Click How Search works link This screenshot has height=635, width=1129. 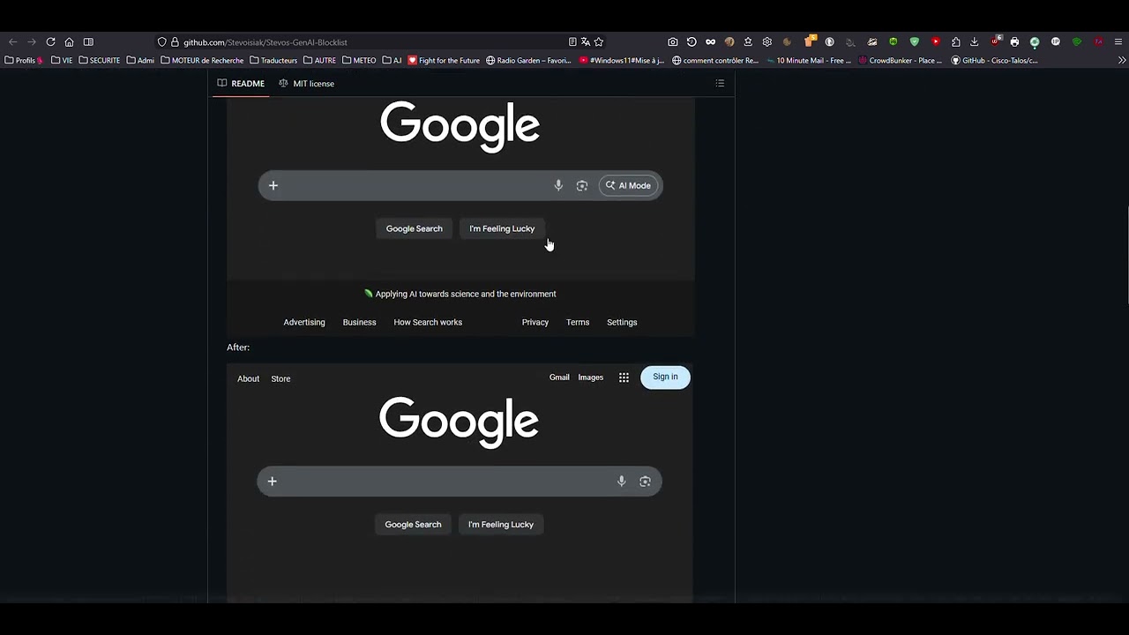coord(428,322)
